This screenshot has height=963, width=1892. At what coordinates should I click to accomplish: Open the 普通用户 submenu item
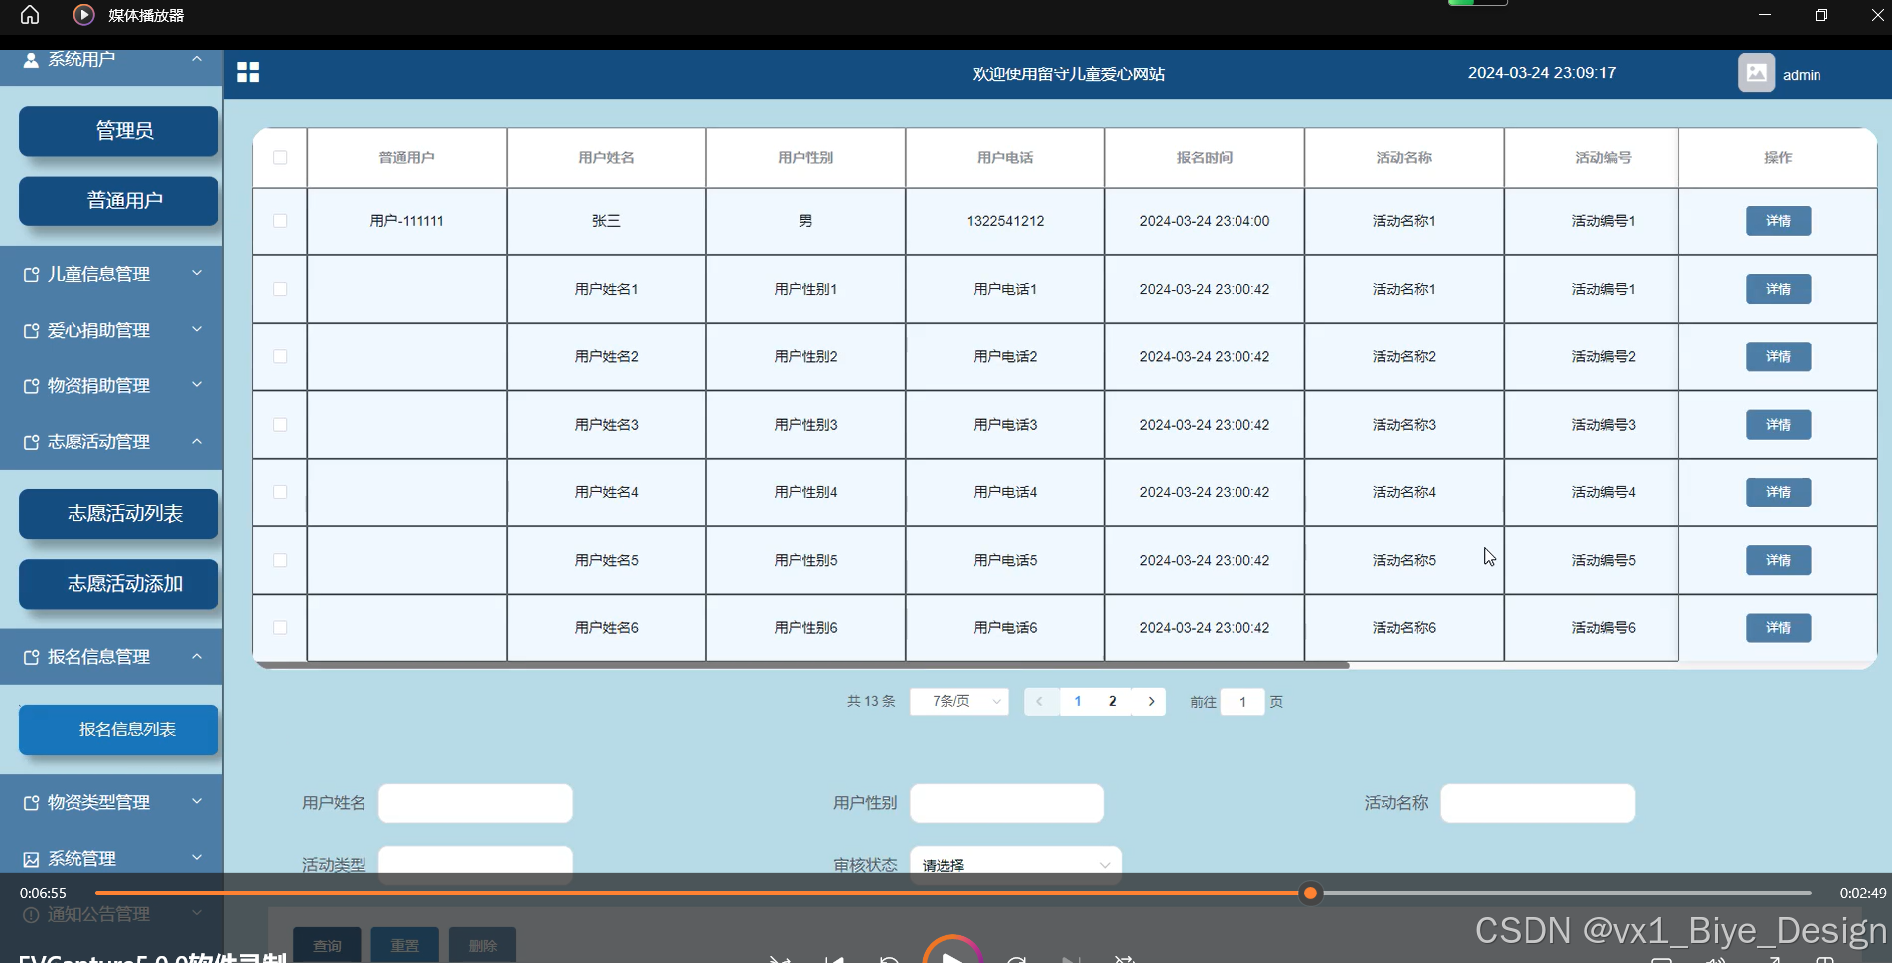(x=119, y=201)
